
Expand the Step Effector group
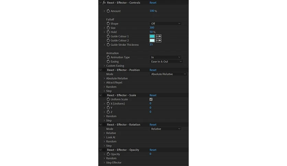(x=104, y=163)
